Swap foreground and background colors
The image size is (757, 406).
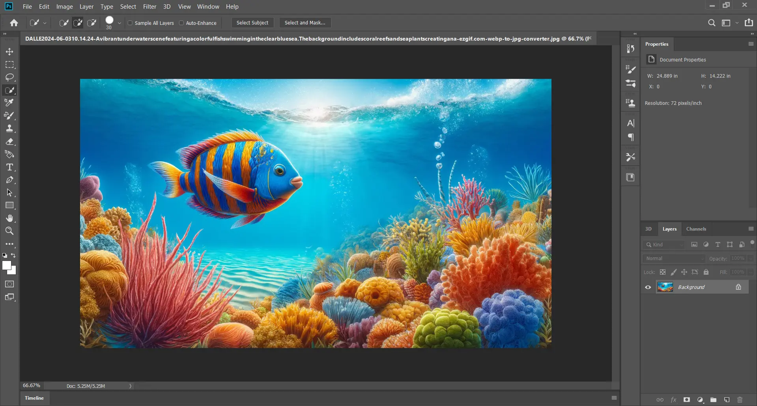click(x=13, y=255)
